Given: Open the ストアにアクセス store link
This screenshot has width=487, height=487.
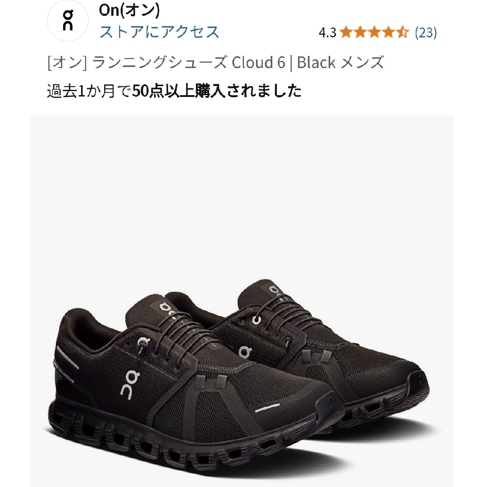Looking at the screenshot, I should (159, 32).
